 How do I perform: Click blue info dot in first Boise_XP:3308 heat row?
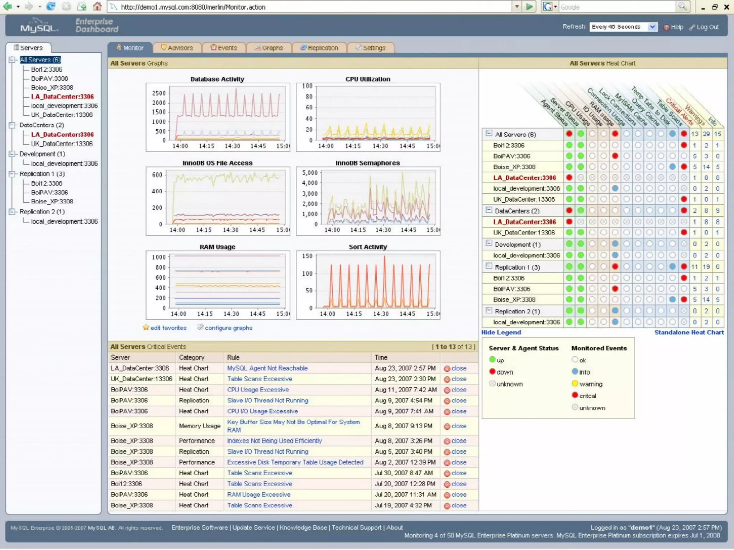click(672, 167)
